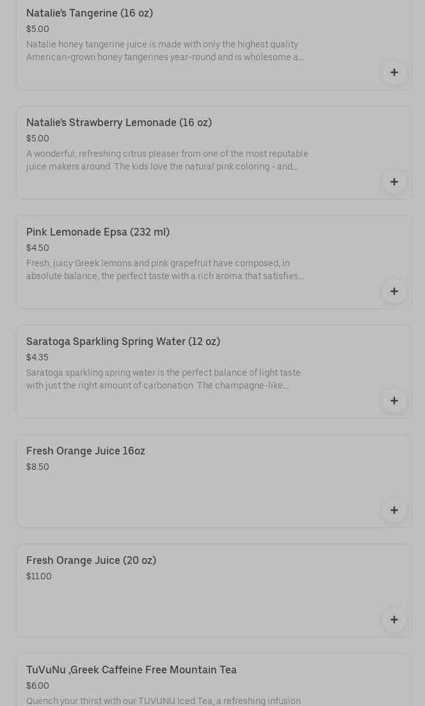Click the $11.00 orange juice price
The image size is (425, 706).
click(39, 576)
